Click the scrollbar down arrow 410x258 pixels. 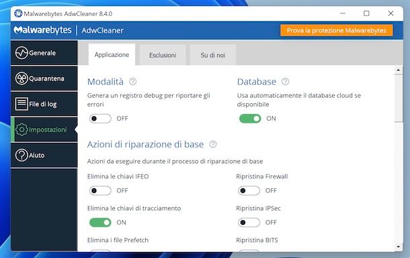(398, 247)
